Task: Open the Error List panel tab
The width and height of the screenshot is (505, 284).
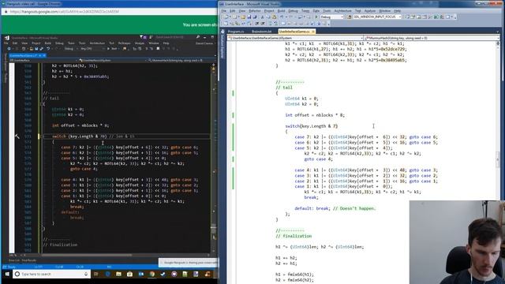Action: click(14, 260)
